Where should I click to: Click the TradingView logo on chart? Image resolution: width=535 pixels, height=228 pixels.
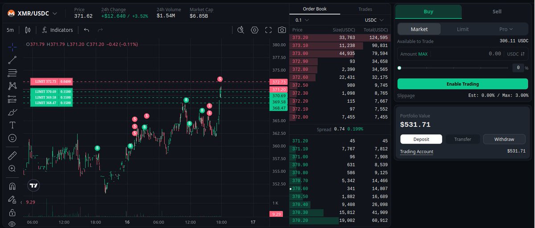tap(33, 185)
